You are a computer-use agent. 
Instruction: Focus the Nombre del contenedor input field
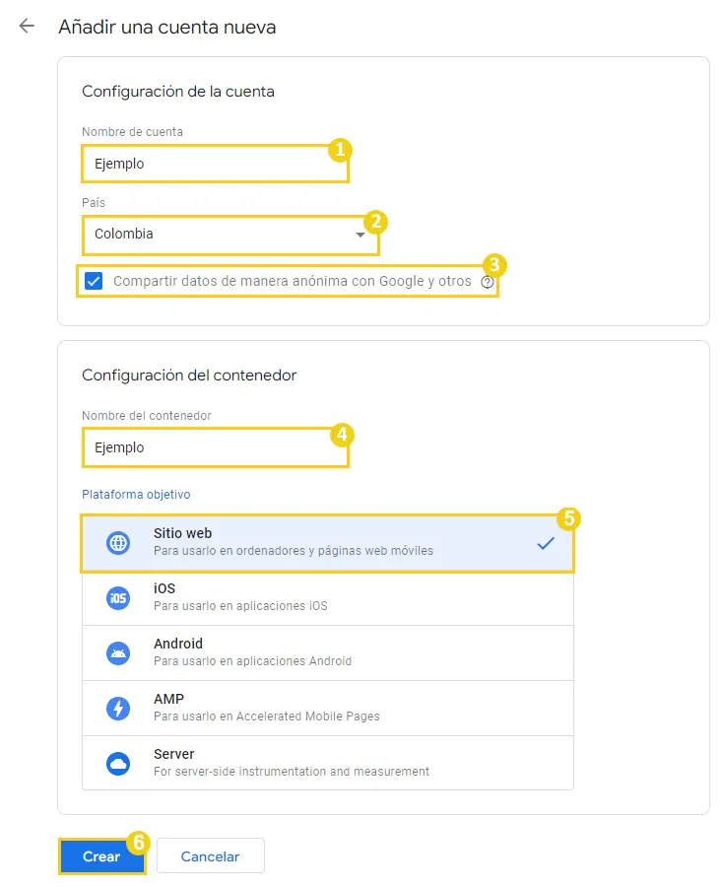[x=215, y=447]
